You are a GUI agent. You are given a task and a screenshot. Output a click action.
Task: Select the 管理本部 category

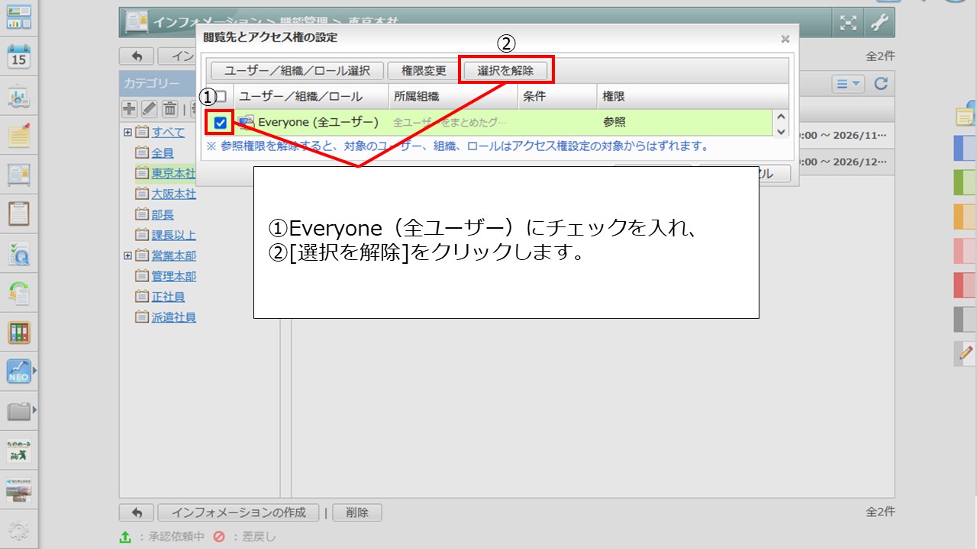point(174,276)
